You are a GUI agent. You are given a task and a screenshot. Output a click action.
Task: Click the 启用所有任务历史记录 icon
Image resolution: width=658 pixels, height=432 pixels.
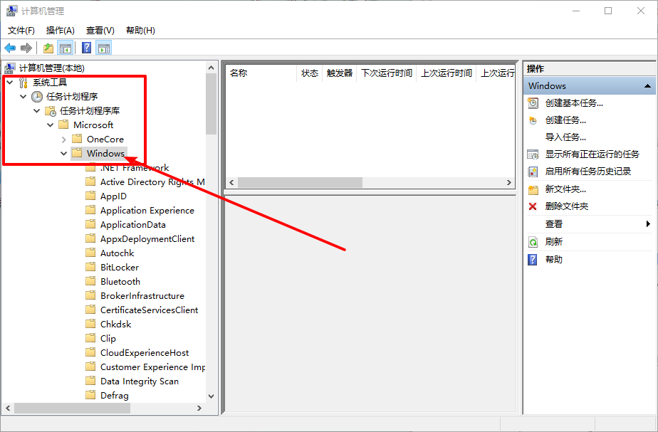pos(533,171)
